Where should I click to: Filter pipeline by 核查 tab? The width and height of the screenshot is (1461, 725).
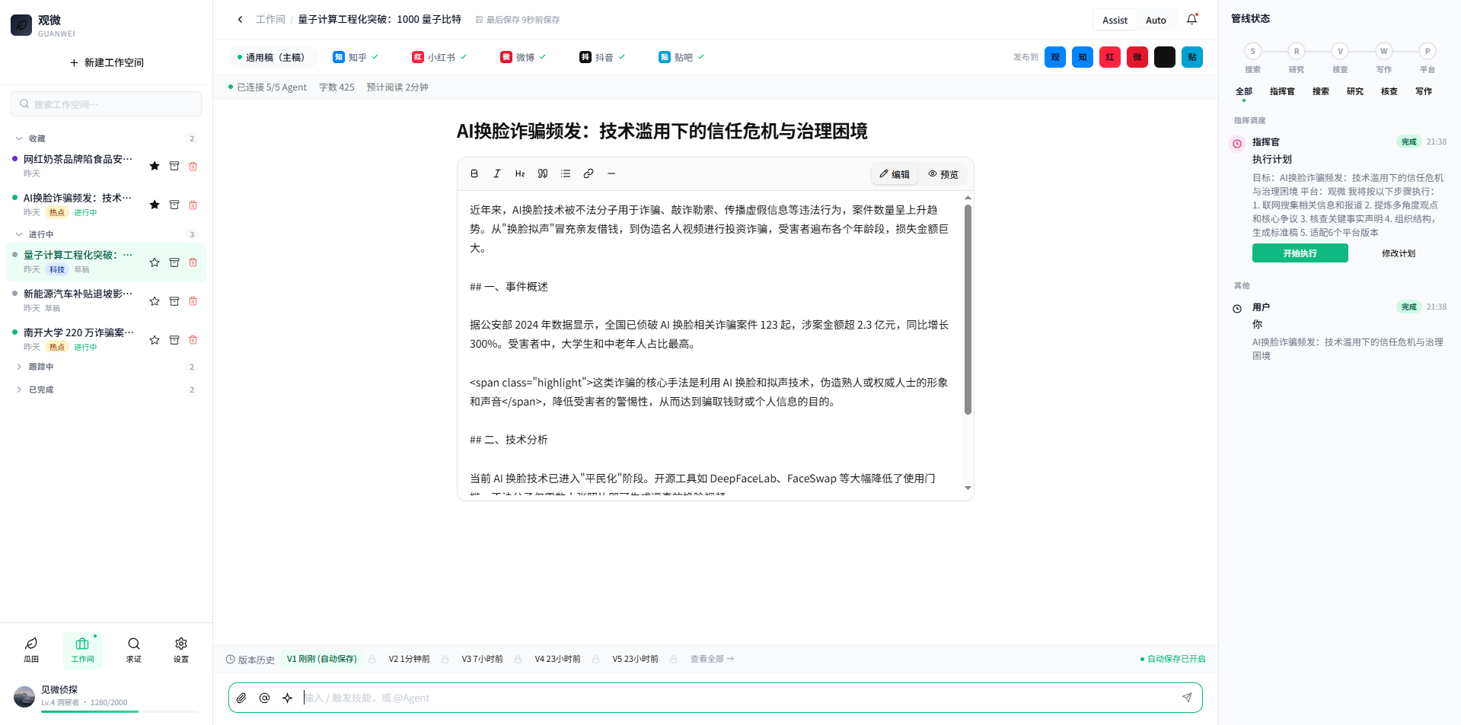[x=1389, y=91]
